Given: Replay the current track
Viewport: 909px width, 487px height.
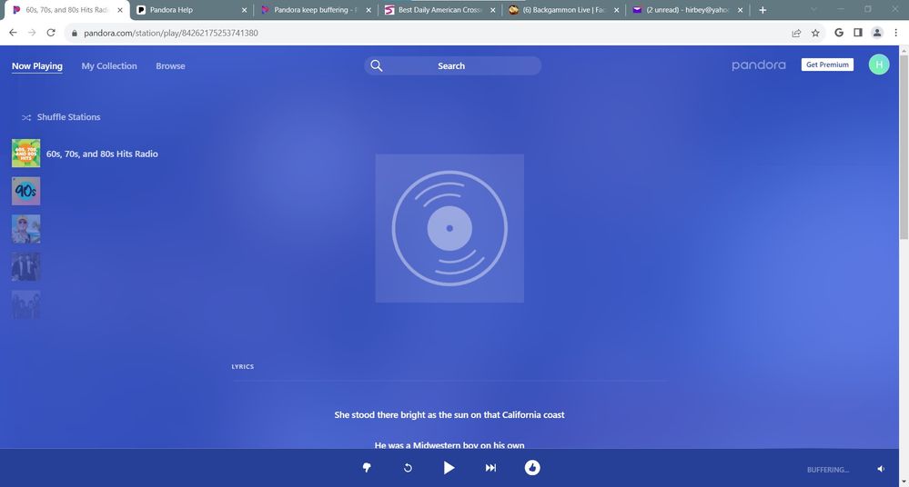Looking at the screenshot, I should 408,468.
